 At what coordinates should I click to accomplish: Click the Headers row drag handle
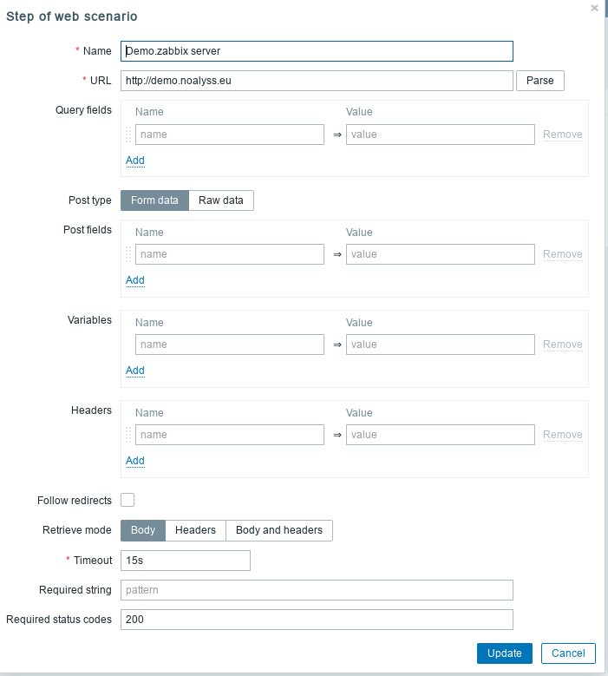coord(128,435)
